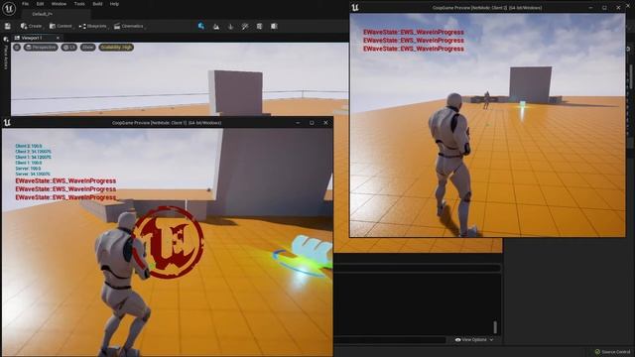The width and height of the screenshot is (635, 357).
Task: Switch to the Landscape mode icon
Action: 216,27
